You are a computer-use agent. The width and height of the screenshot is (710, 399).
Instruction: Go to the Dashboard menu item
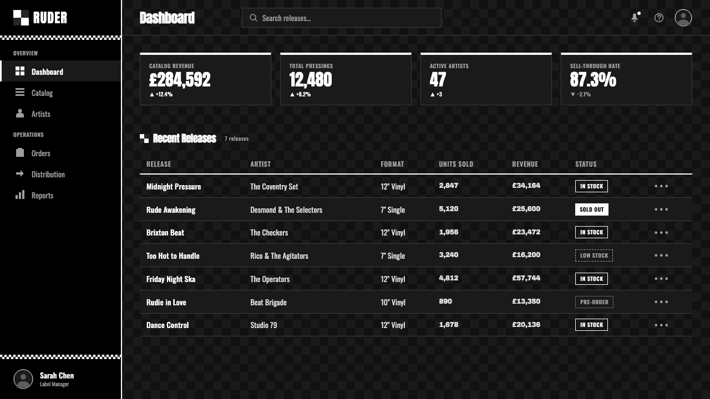(60, 71)
